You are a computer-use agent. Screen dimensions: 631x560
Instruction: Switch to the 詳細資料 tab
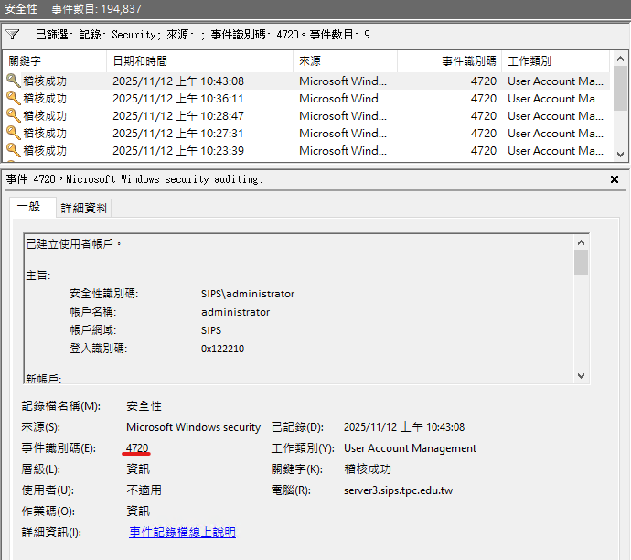point(85,208)
